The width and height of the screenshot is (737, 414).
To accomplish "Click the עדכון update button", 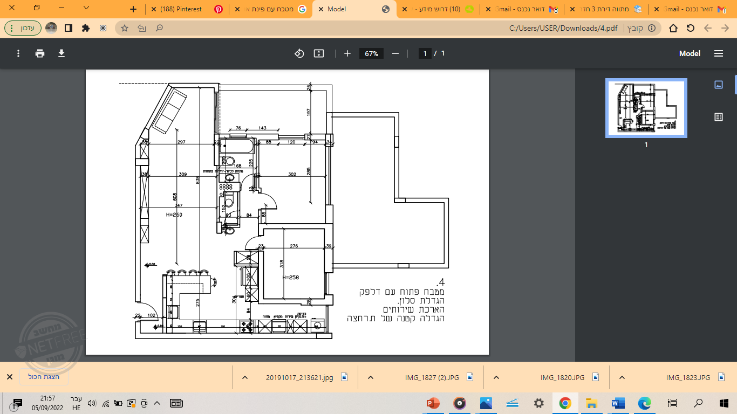I will pos(23,28).
